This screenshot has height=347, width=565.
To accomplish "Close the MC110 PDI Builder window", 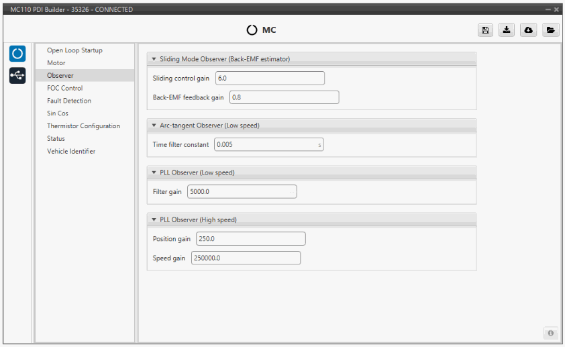I will [556, 9].
